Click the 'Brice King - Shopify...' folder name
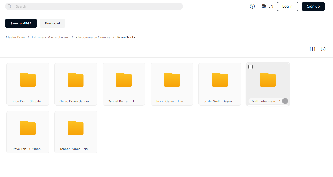This screenshot has width=333, height=177. 28,101
